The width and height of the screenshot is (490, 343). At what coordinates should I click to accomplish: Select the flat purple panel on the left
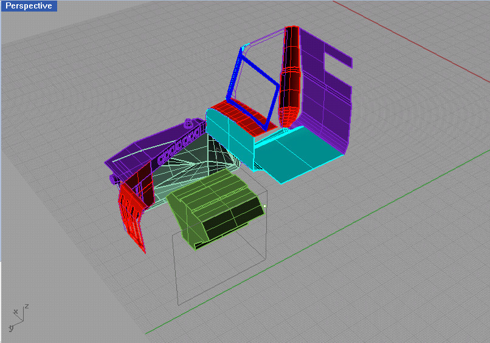(x=131, y=157)
